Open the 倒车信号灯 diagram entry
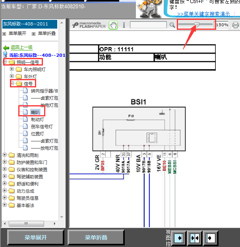The width and height of the screenshot is (240, 247). pos(42,127)
